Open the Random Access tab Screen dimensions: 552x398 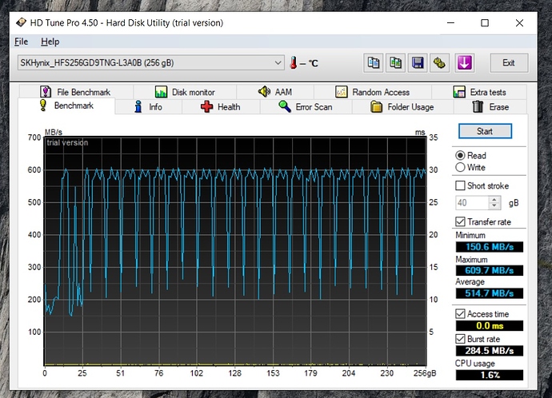[x=373, y=92]
